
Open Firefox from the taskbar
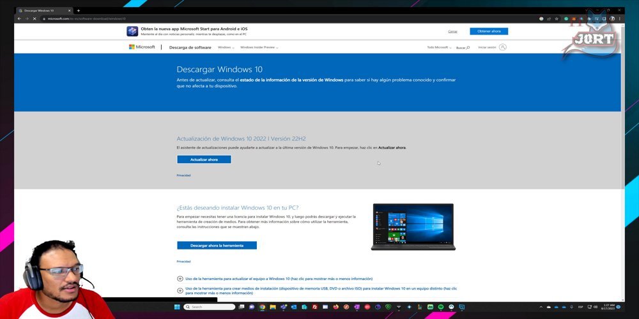click(335, 307)
